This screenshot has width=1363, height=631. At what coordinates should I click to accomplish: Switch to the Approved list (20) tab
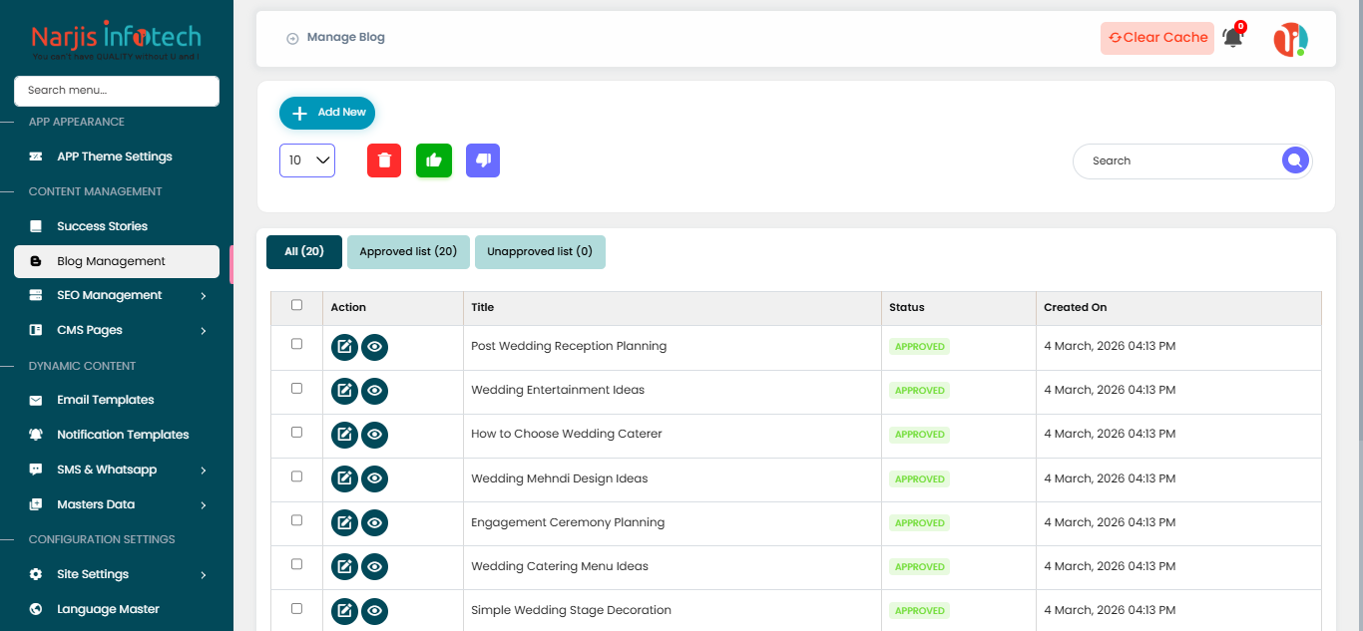click(x=408, y=252)
